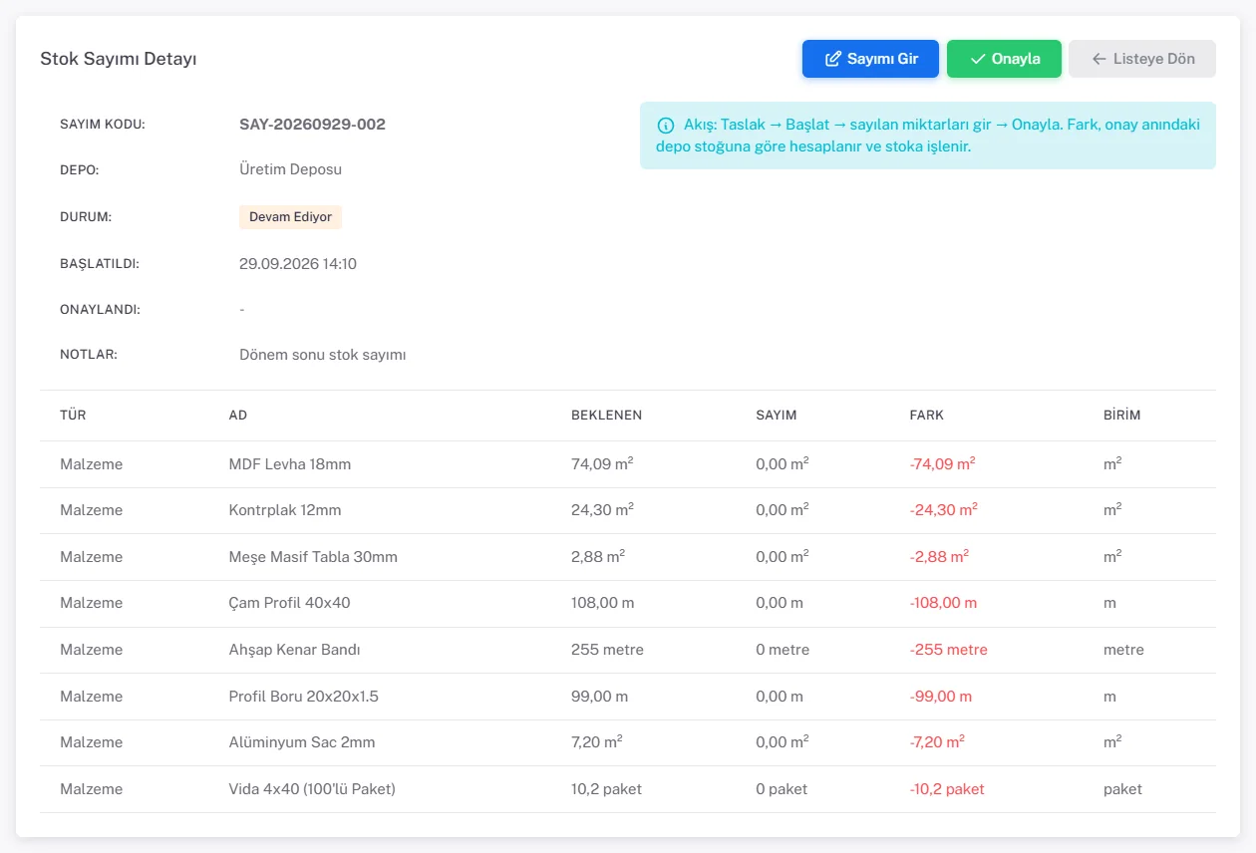This screenshot has width=1256, height=853.
Task: Select the Kontrplak 12mm row
Action: 628,510
